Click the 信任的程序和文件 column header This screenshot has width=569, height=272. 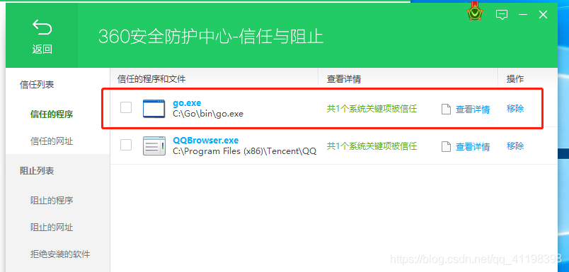point(151,79)
